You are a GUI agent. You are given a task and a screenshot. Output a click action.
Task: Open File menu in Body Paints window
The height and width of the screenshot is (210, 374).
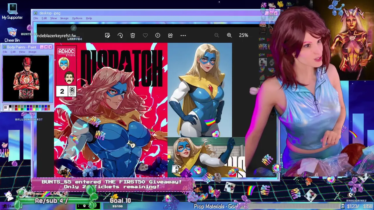point(5,52)
